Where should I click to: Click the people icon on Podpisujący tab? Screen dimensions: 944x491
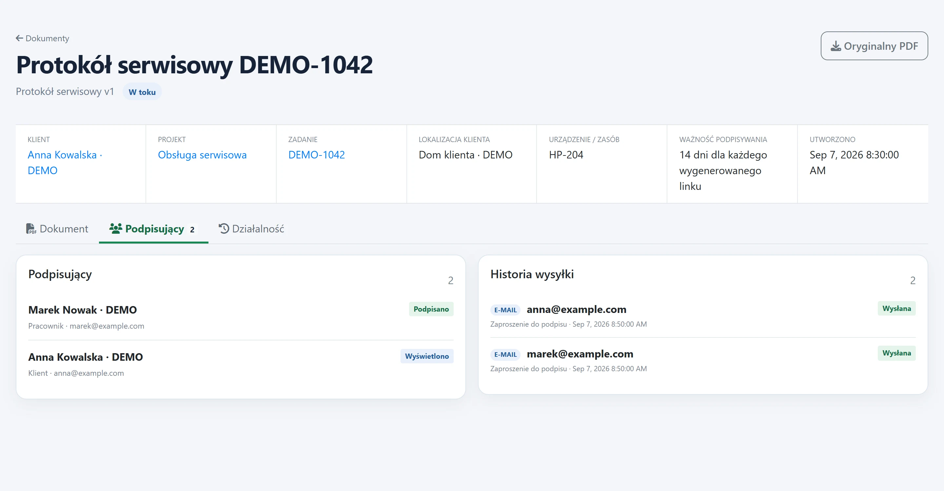(116, 229)
